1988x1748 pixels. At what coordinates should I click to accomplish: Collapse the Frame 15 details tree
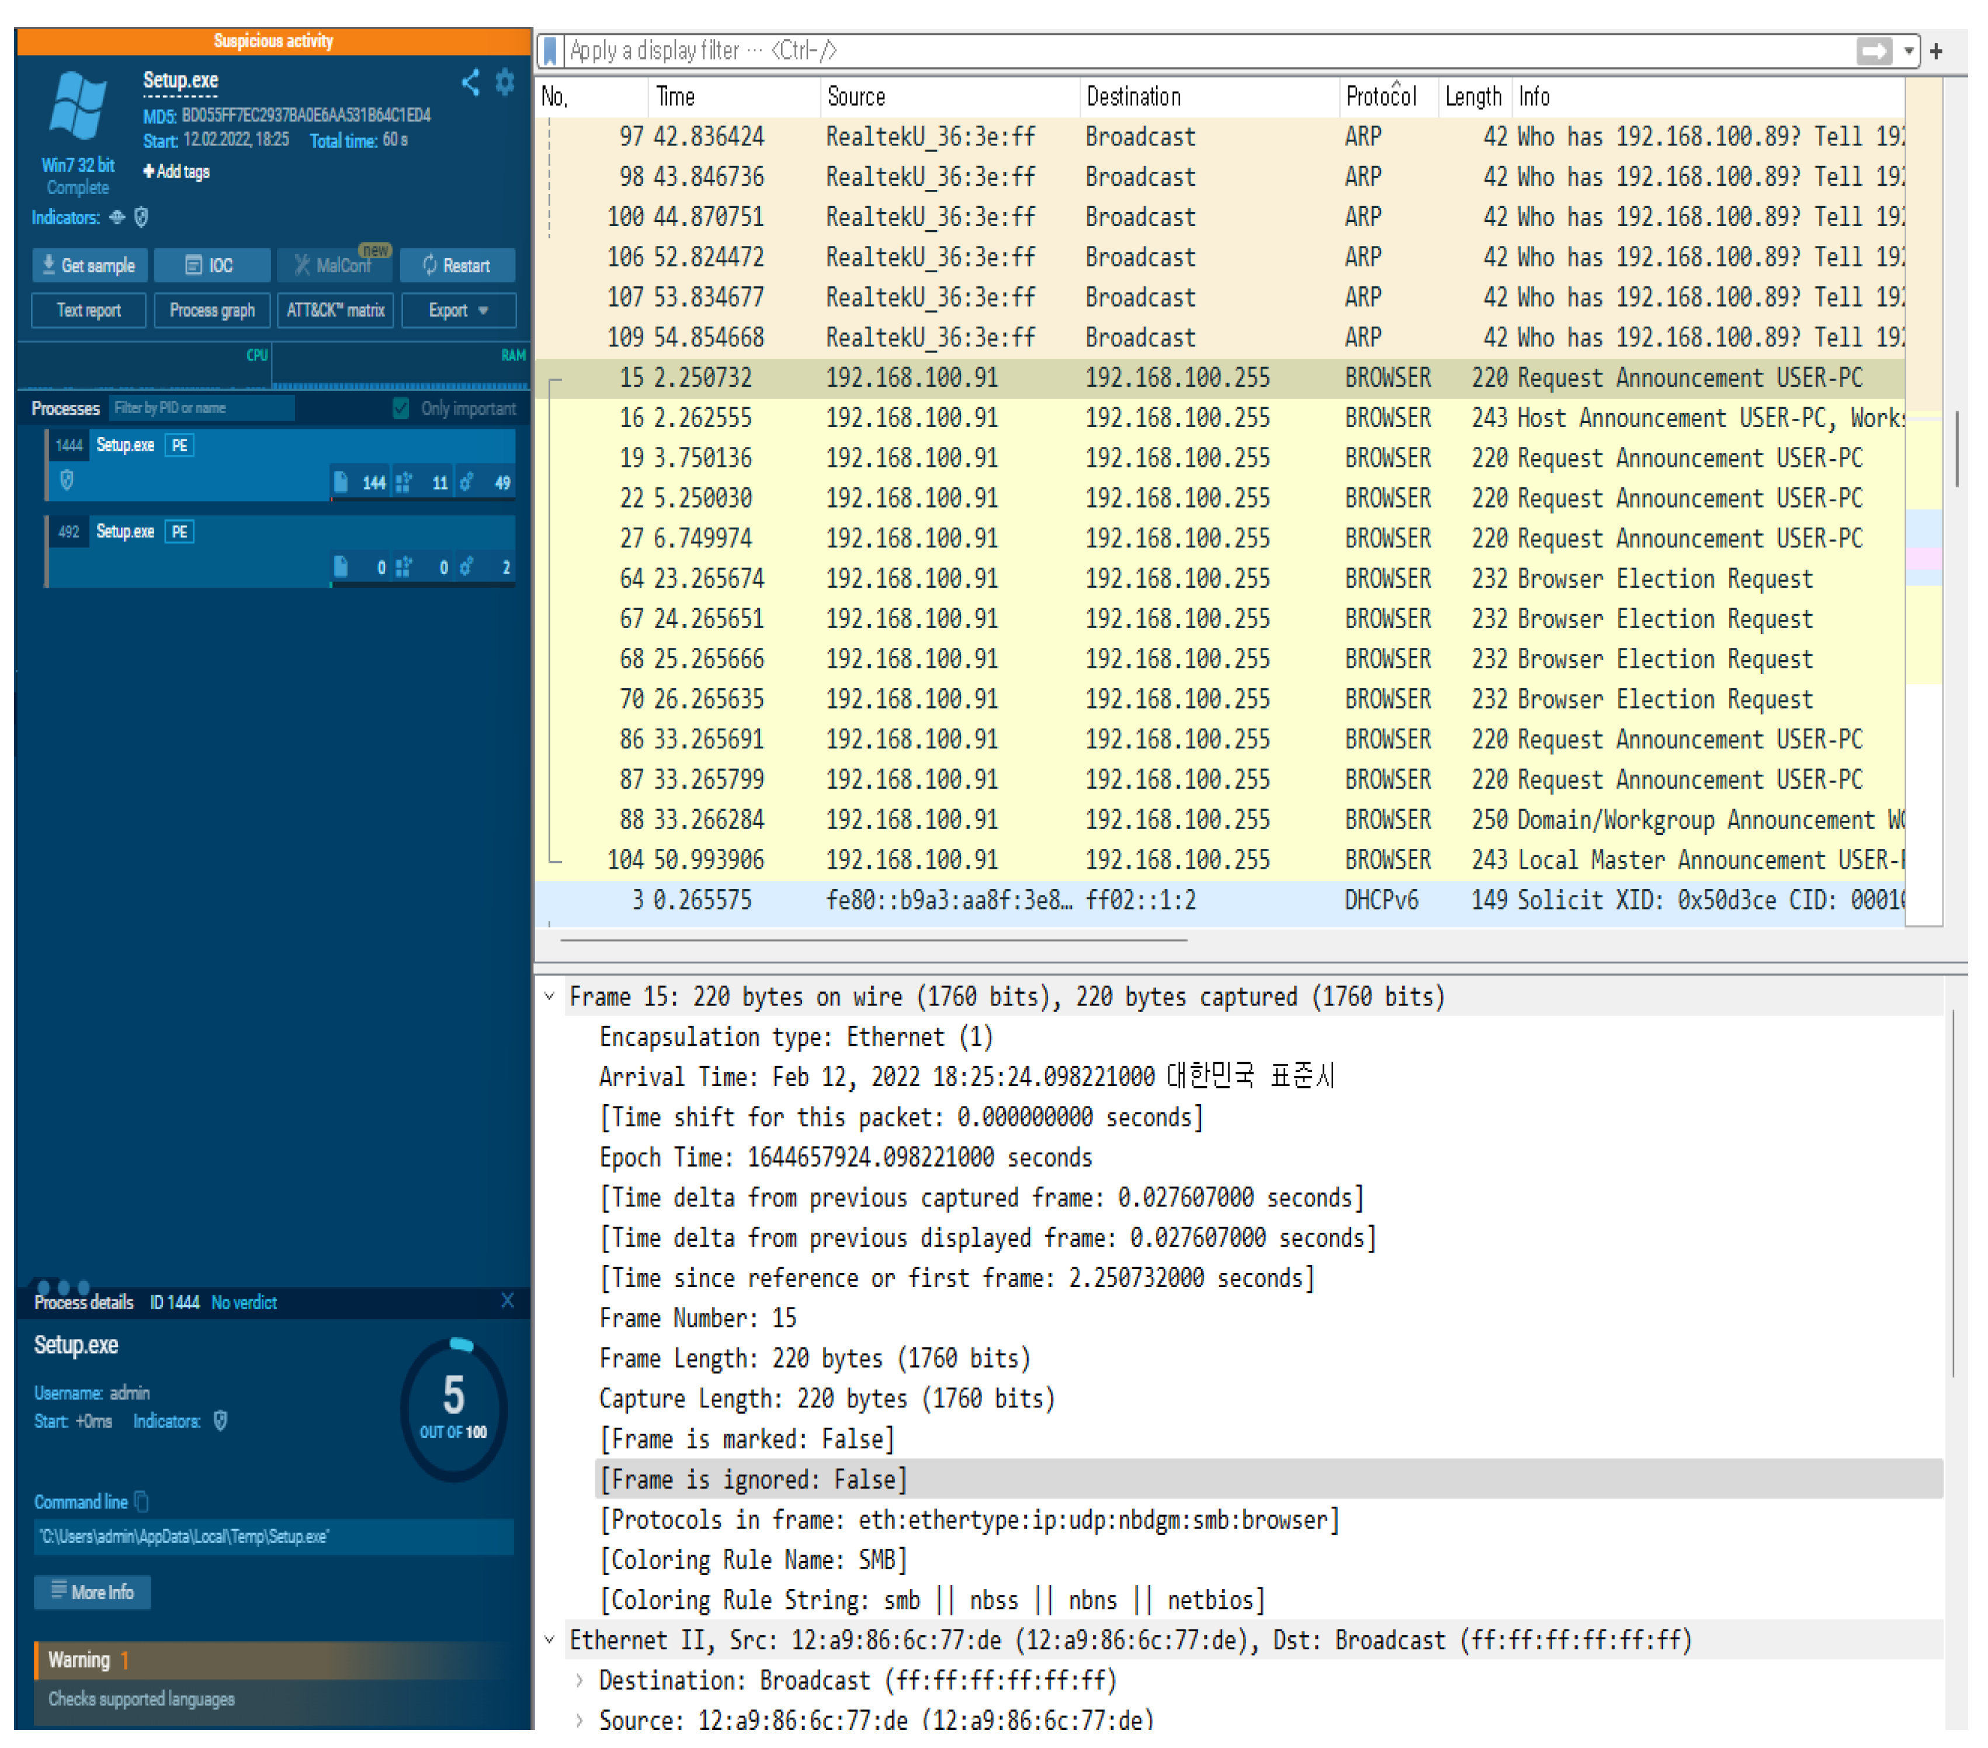pyautogui.click(x=550, y=996)
